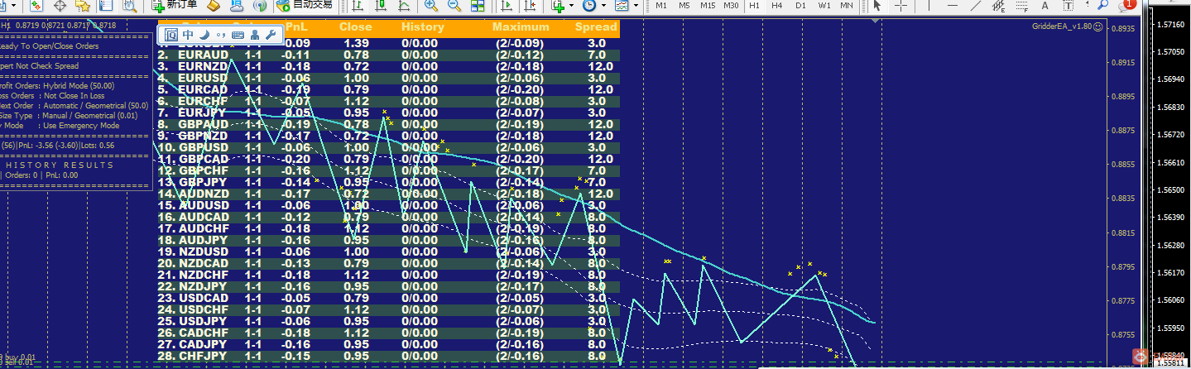The height and width of the screenshot is (369, 1191).
Task: Click the Spread column header
Action: [596, 26]
